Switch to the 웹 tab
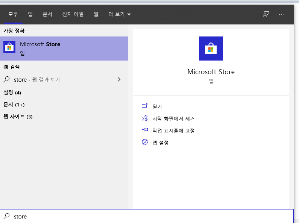299x223 pixels. pyautogui.click(x=96, y=14)
